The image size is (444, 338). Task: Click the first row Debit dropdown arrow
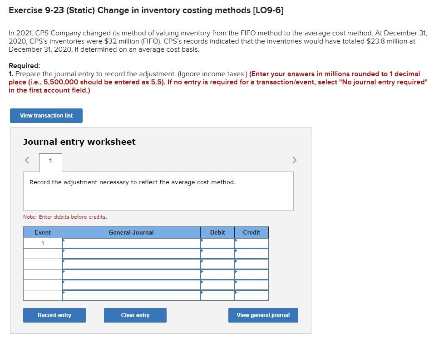point(202,240)
